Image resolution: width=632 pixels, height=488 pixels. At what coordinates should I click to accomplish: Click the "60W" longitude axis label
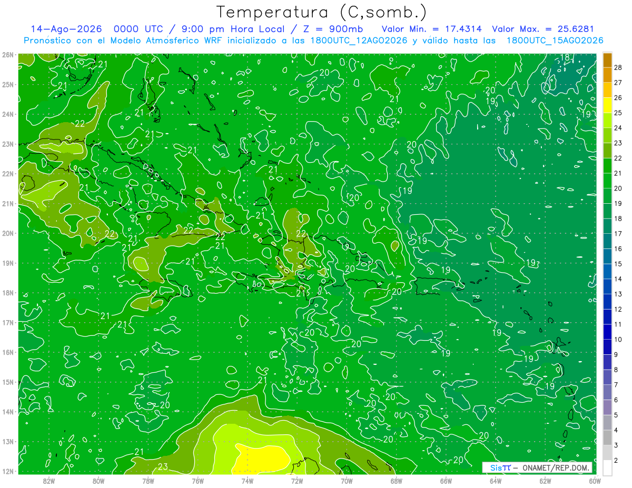[595, 481]
